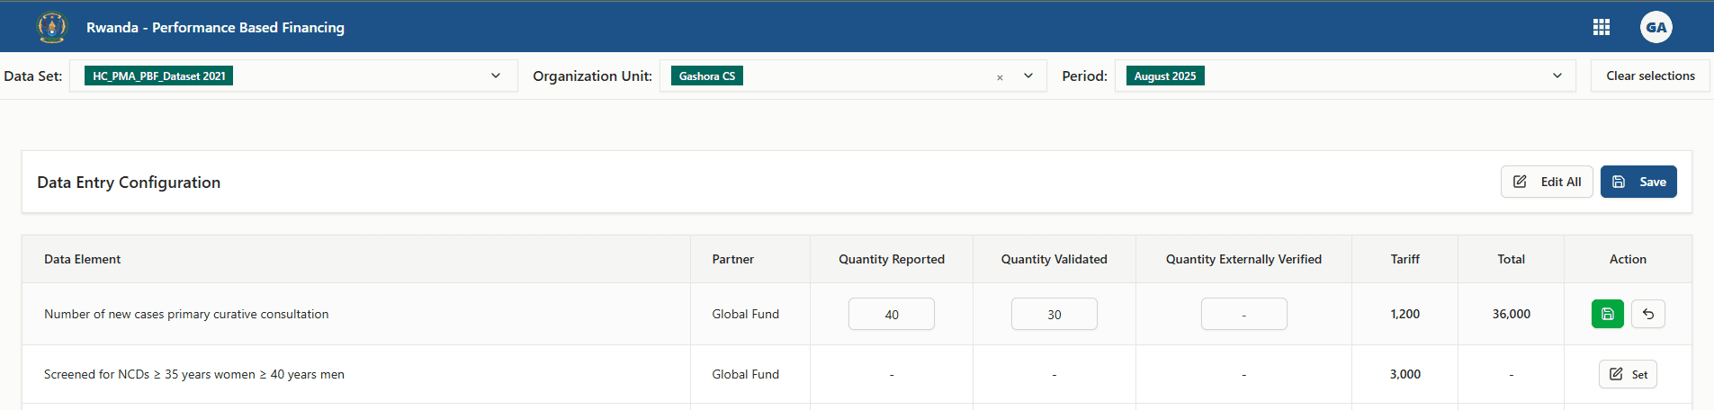Click the Rwanda - Performance Based Financing title
The width and height of the screenshot is (1714, 410).
pyautogui.click(x=215, y=27)
